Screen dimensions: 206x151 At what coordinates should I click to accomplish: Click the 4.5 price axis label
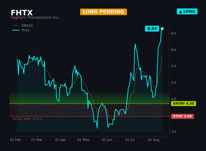pos(173,99)
